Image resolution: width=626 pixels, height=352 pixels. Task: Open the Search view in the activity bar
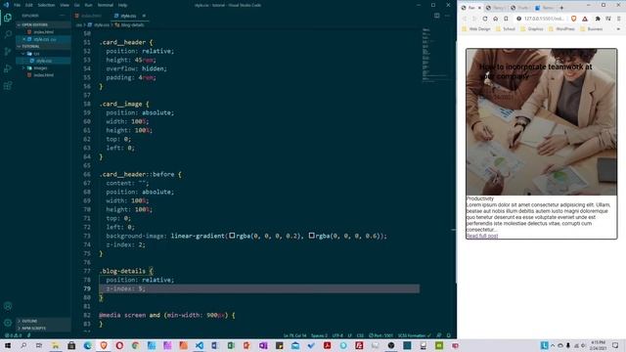point(8,34)
